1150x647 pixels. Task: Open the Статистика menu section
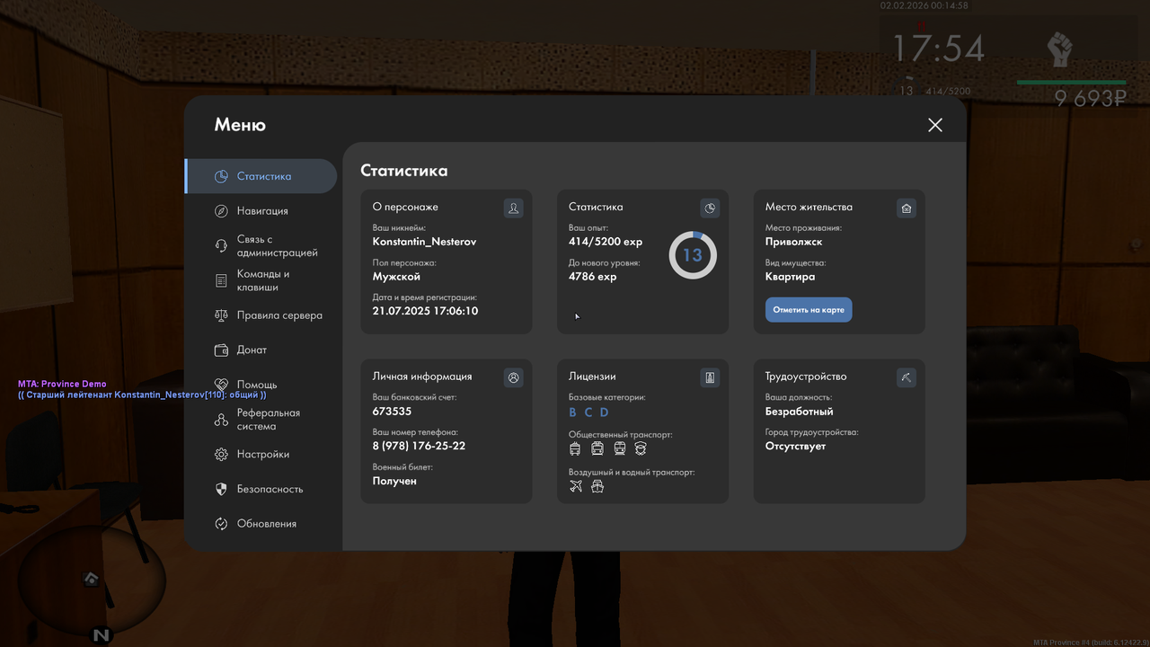coord(261,176)
